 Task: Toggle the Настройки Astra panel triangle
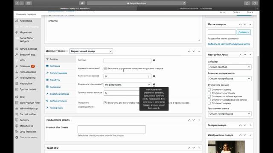(x=250, y=55)
